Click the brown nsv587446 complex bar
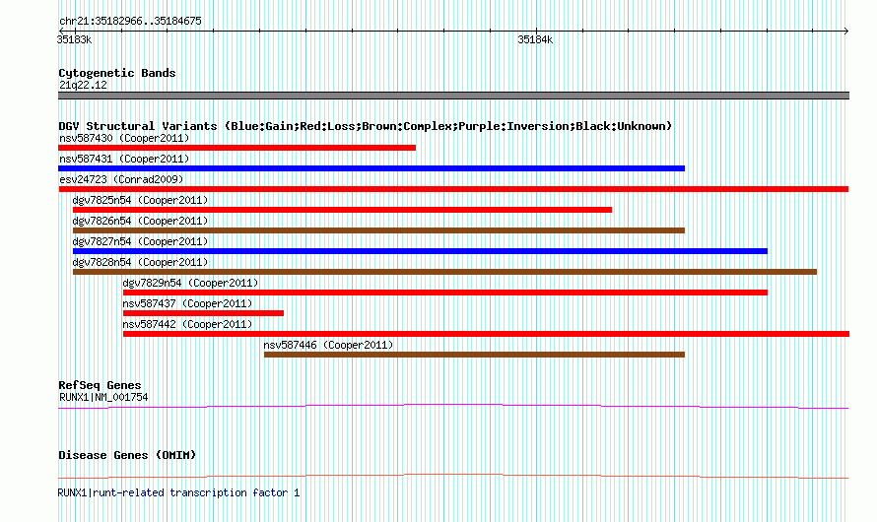The width and height of the screenshot is (877, 522). [474, 355]
